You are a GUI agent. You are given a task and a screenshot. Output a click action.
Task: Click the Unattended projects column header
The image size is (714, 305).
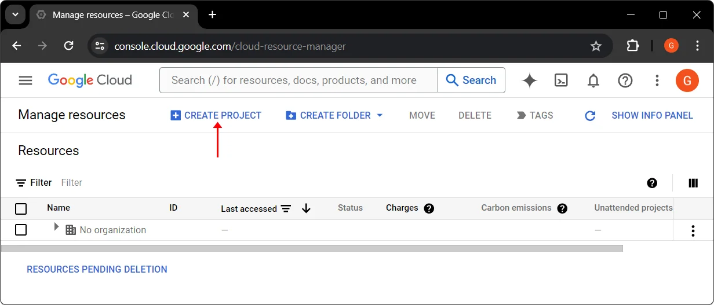tap(633, 208)
